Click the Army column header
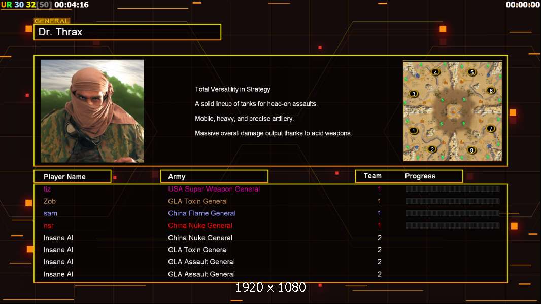The image size is (541, 304). point(214,177)
